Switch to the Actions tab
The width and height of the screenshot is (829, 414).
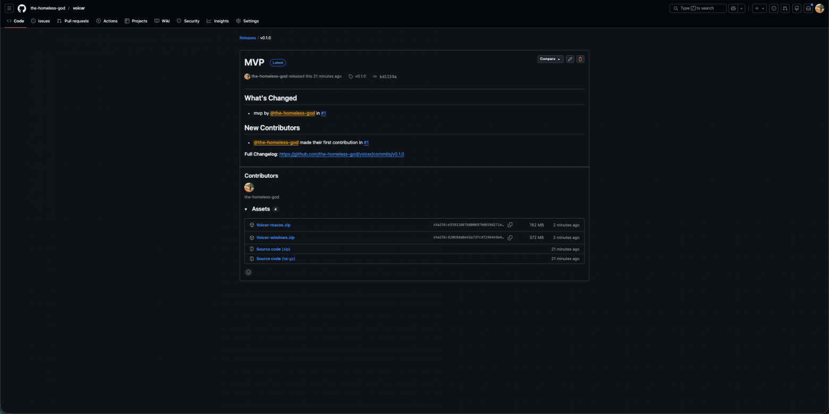click(x=107, y=21)
